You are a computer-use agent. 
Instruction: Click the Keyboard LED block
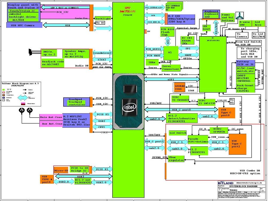211,15
